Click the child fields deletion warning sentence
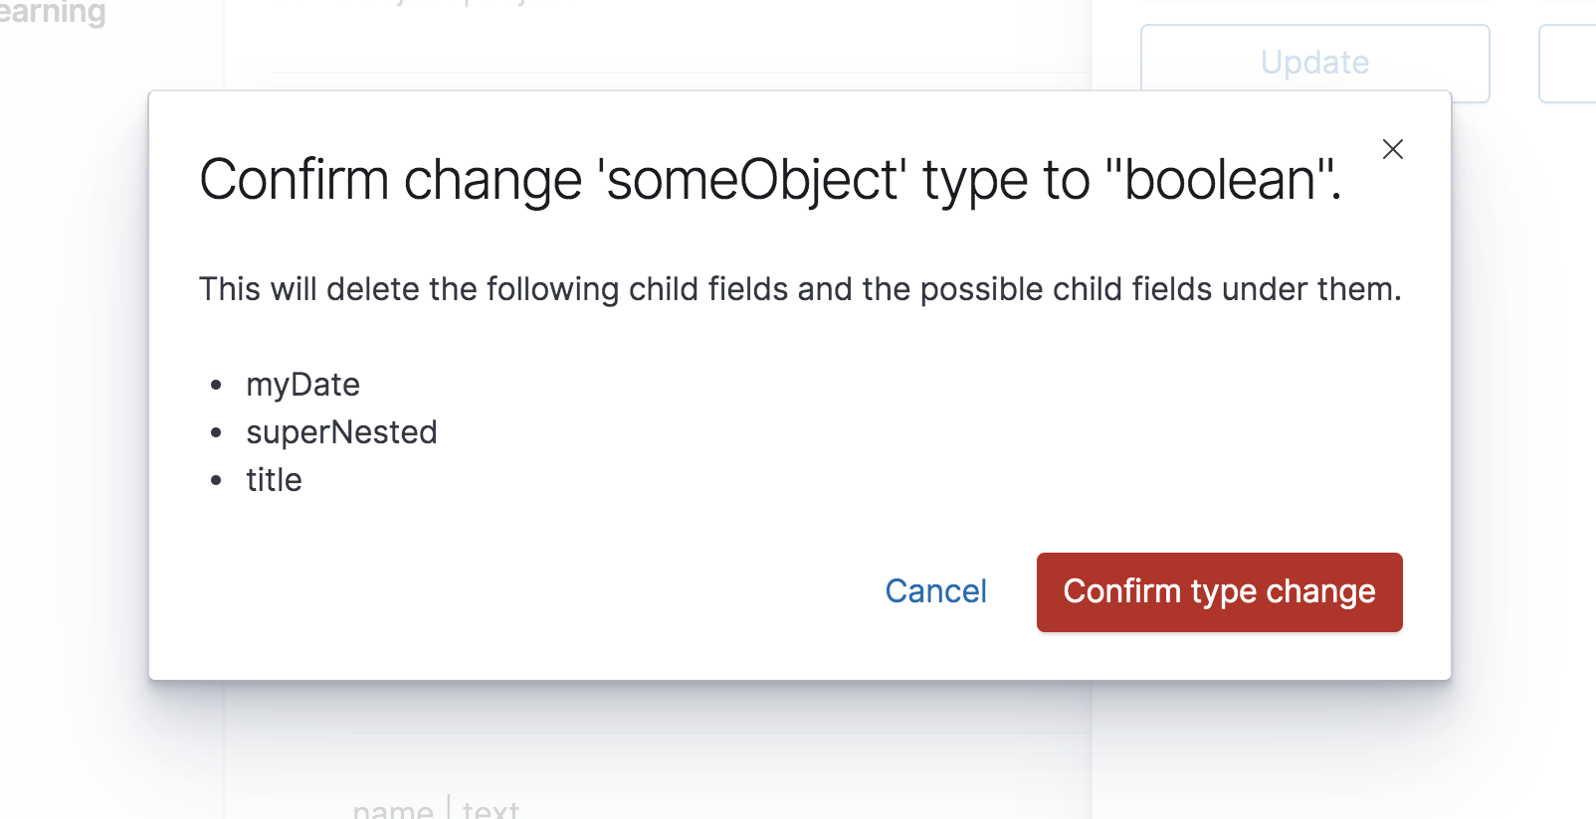 click(799, 289)
